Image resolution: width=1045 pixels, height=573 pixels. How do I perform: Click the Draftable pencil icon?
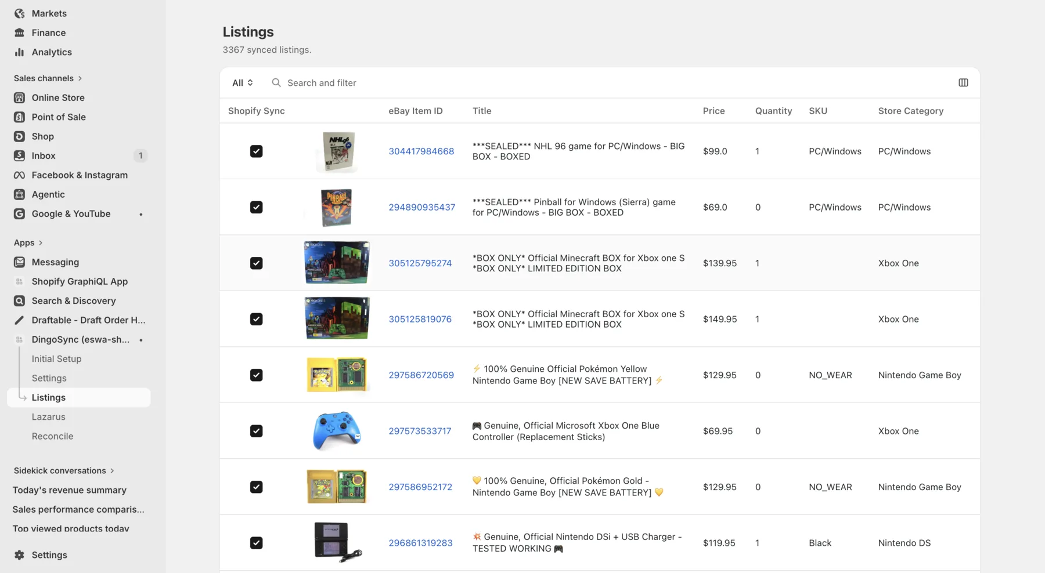click(19, 320)
